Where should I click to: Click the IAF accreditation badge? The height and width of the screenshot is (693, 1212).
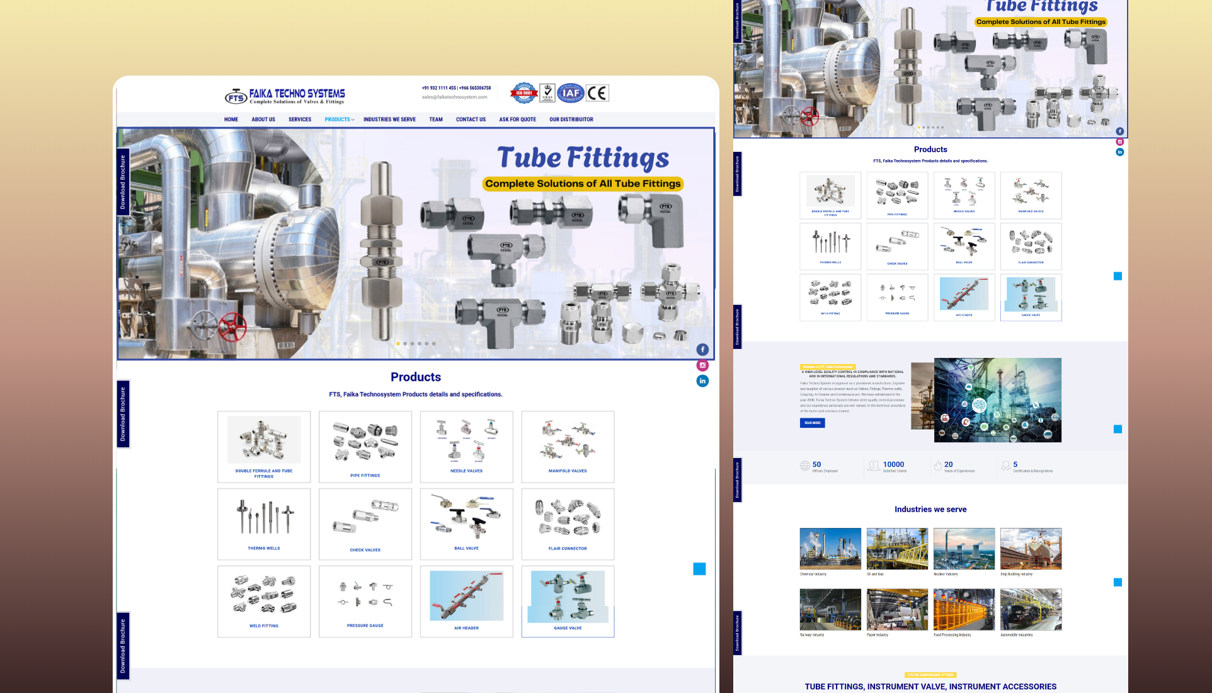tap(571, 93)
